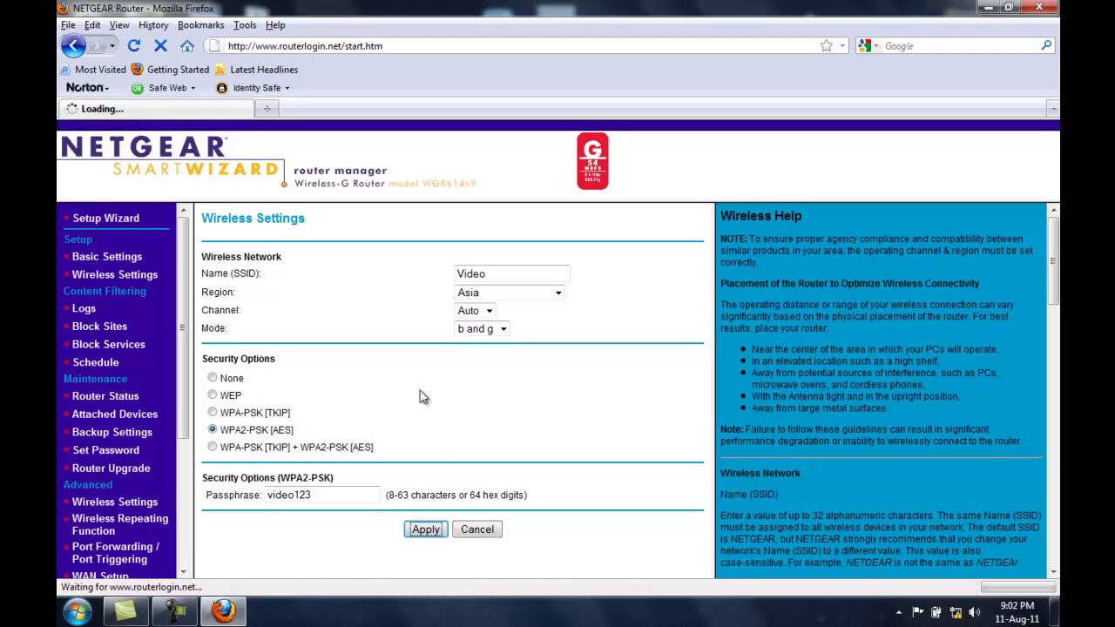Click the Apply button
The image size is (1115, 627).
[x=426, y=529]
